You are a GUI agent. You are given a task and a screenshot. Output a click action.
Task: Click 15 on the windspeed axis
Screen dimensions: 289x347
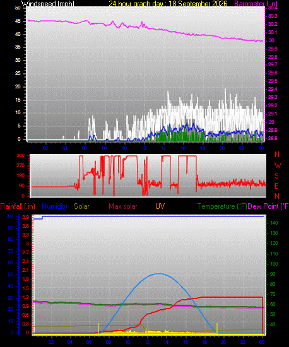tap(18, 100)
